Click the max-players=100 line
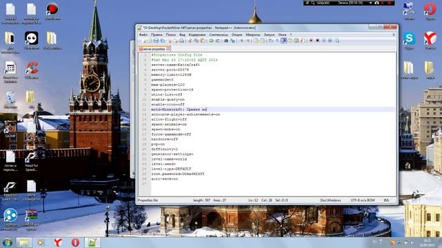The height and width of the screenshot is (248, 442). coord(168,85)
